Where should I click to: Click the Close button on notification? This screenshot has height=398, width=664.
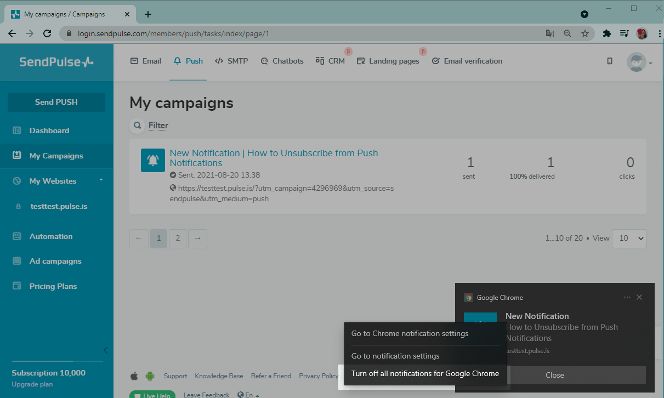(555, 375)
